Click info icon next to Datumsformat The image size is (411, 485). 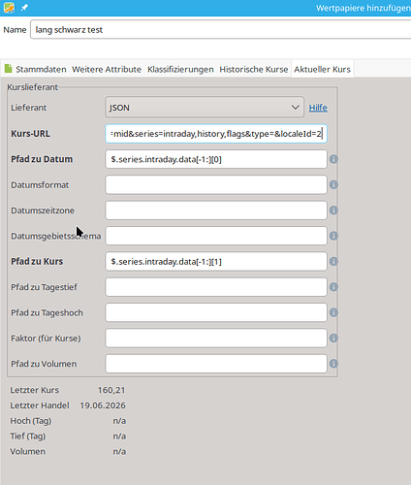click(x=333, y=184)
